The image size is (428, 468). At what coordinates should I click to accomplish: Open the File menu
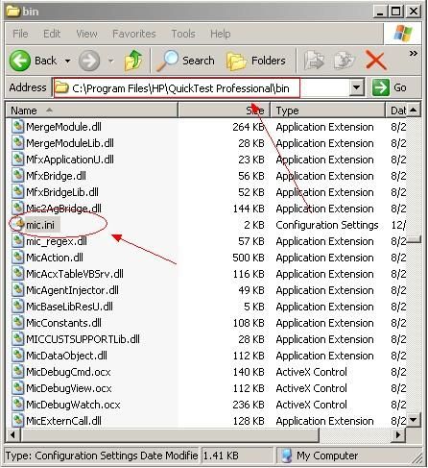(20, 34)
